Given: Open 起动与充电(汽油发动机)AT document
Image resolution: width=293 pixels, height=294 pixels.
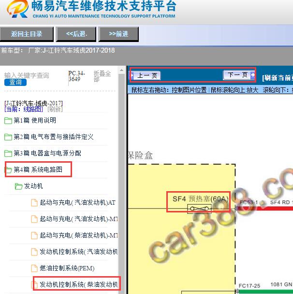Looking at the screenshot, I should tap(77, 202).
